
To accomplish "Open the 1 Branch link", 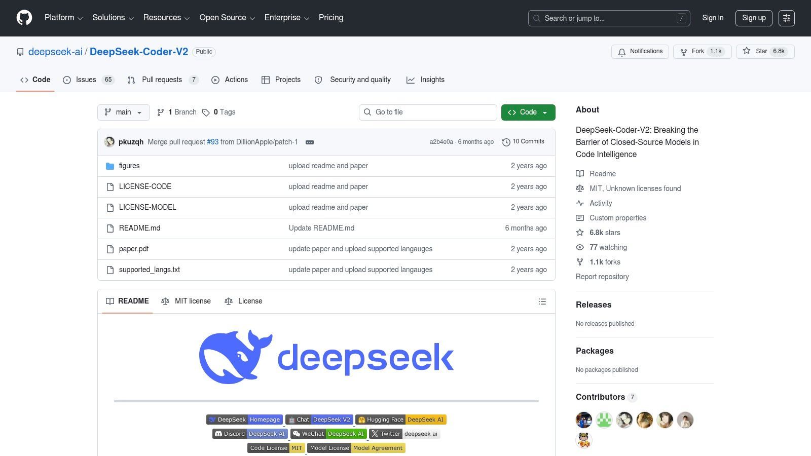I will (176, 112).
